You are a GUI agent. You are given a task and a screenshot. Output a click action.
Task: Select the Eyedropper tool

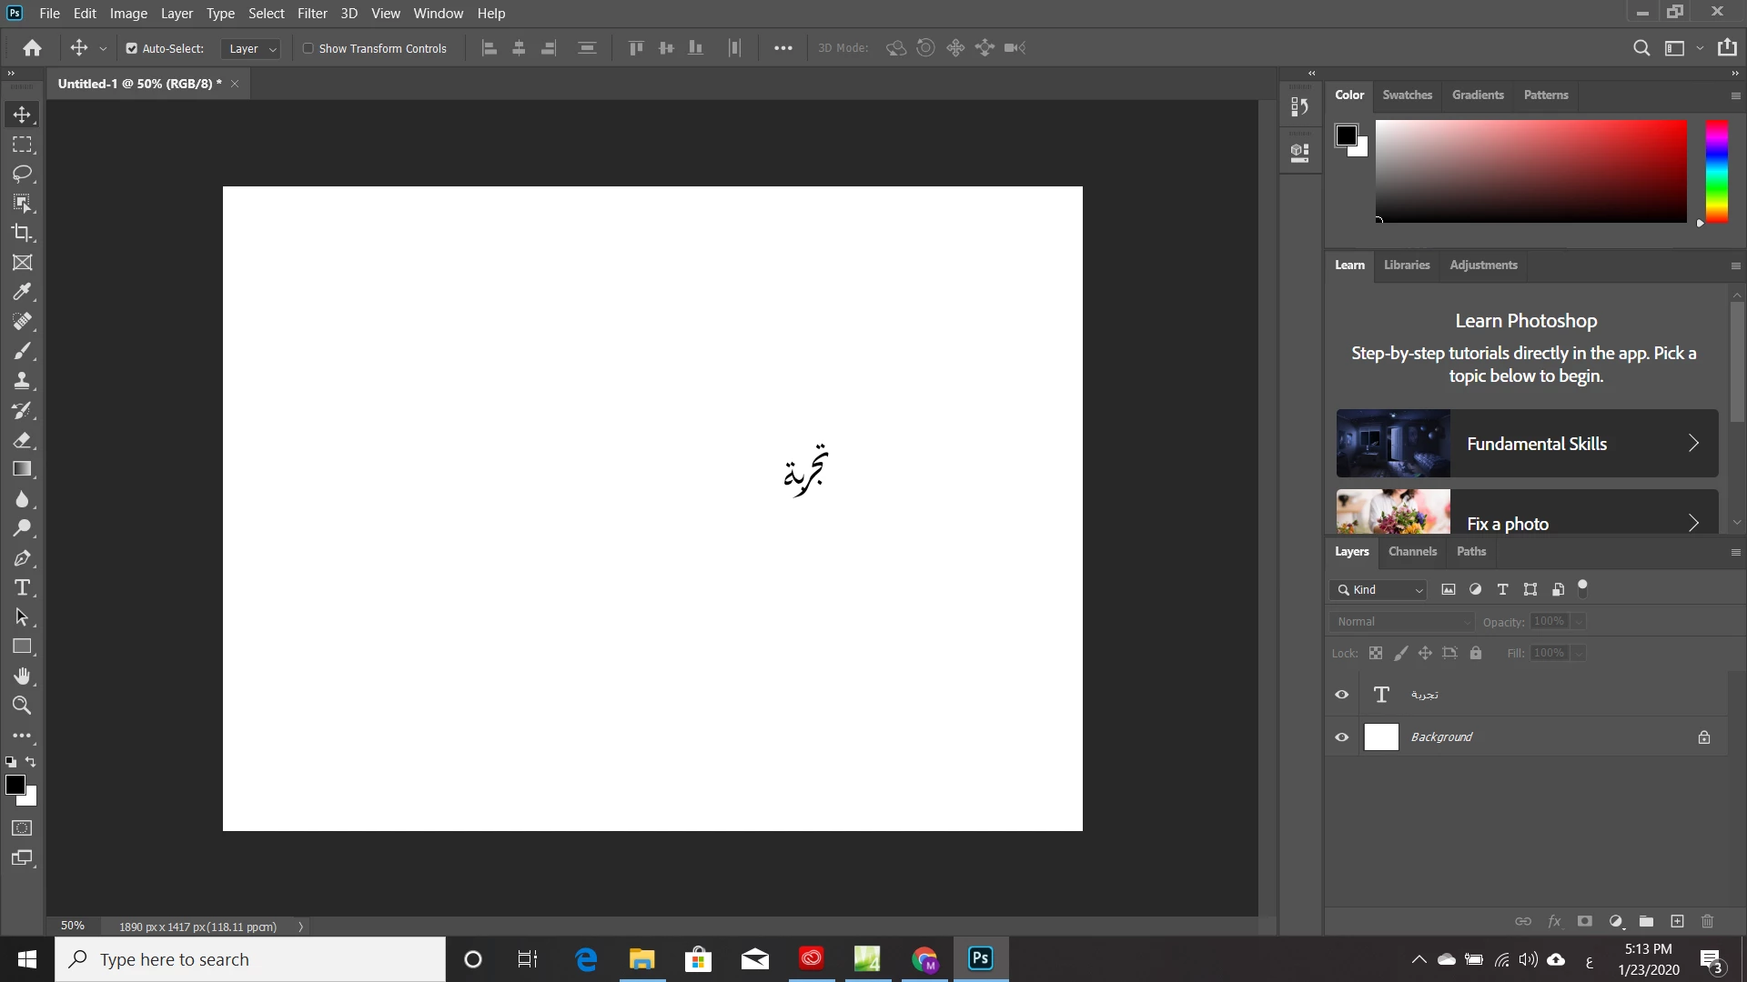[22, 292]
